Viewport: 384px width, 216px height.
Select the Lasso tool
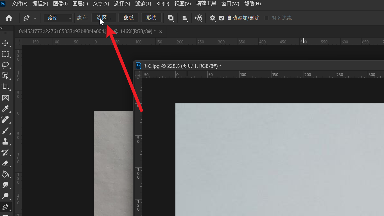(5, 65)
